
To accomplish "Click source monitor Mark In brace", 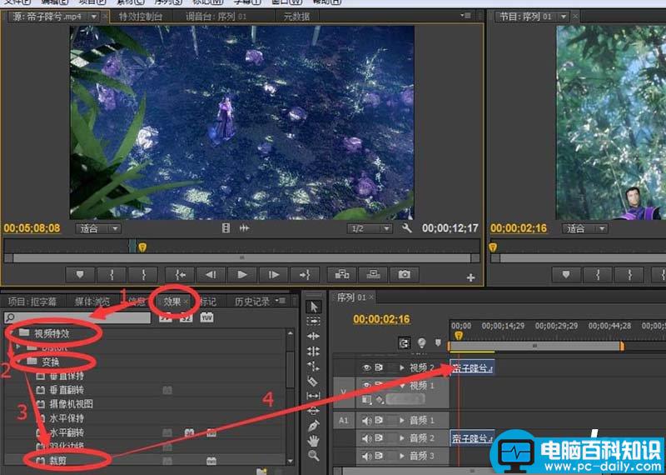I will (112, 275).
